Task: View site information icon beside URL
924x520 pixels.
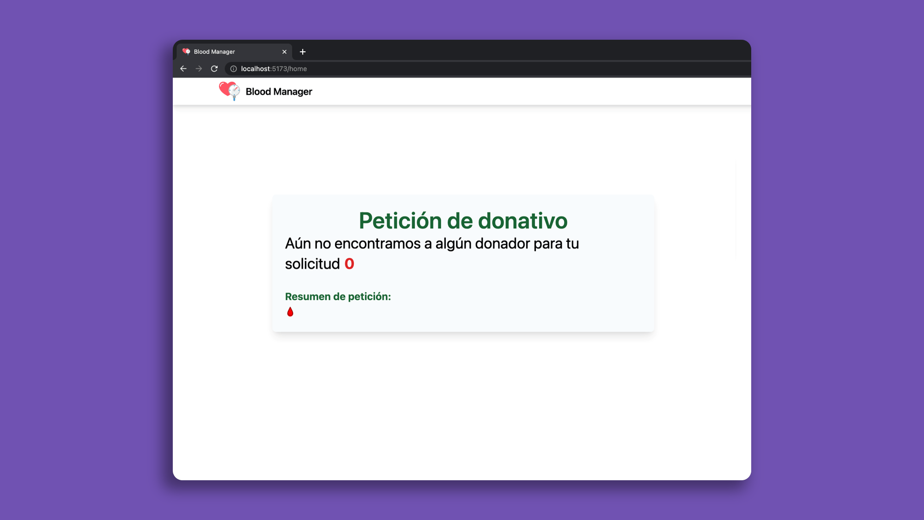Action: pos(234,69)
